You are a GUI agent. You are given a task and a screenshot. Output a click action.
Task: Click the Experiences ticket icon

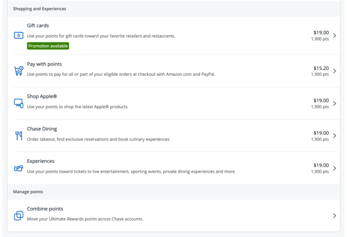(x=19, y=168)
